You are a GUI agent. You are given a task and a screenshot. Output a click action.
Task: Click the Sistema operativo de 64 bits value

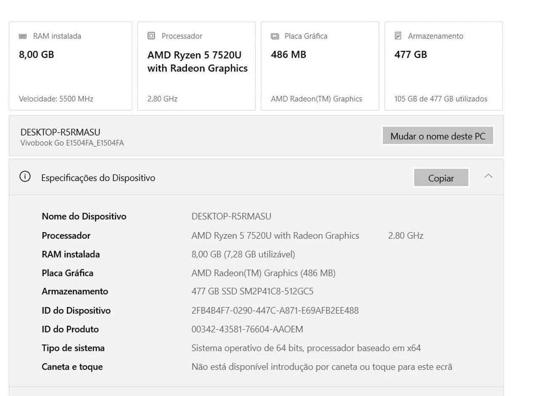click(306, 348)
